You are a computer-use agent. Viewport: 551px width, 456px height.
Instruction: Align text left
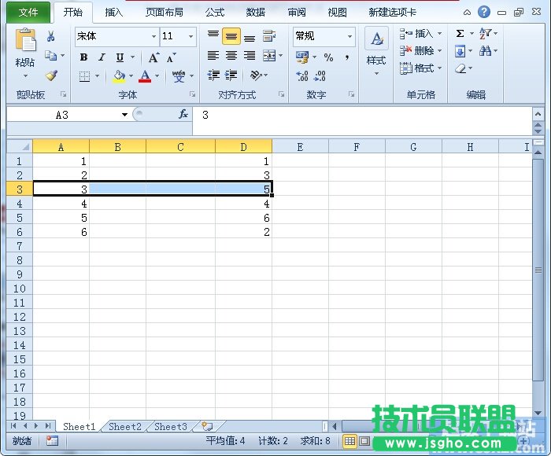(x=213, y=56)
